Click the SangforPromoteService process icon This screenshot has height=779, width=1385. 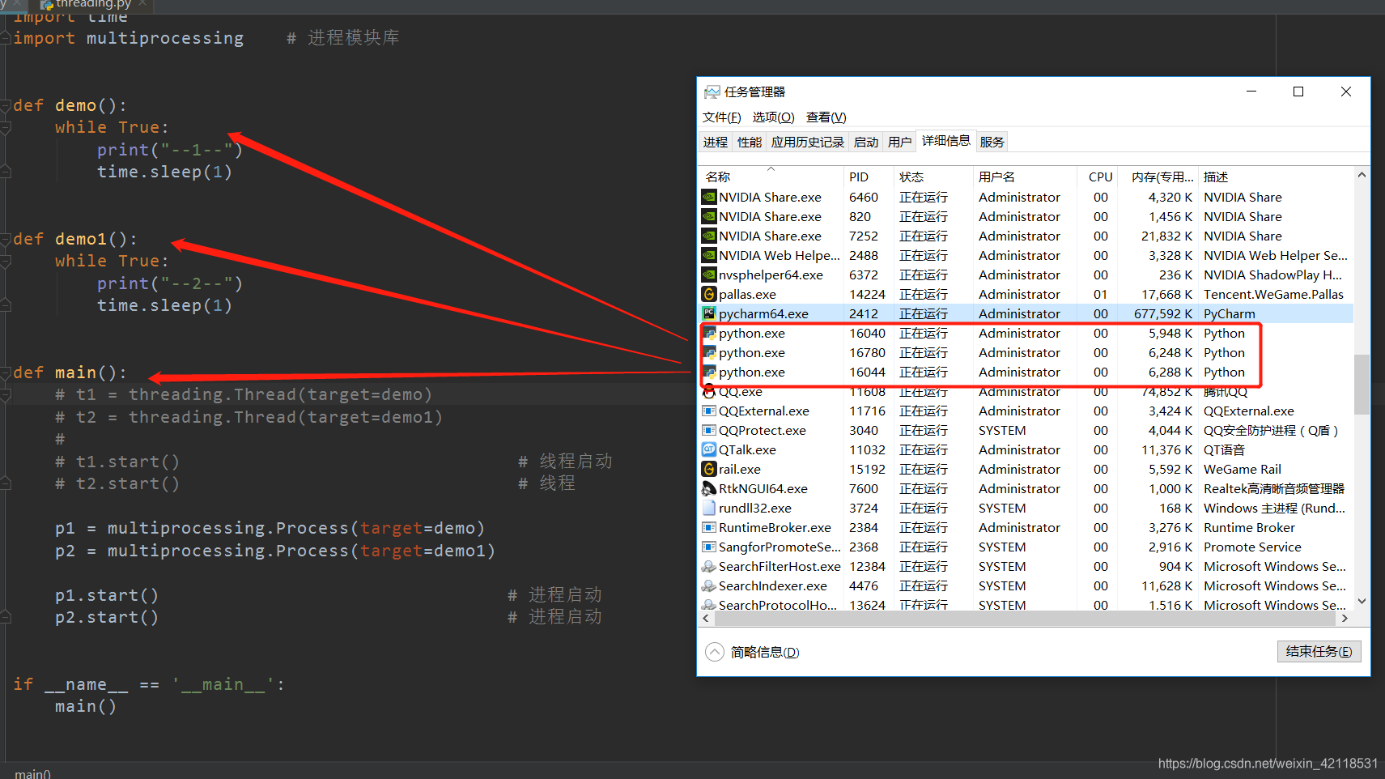coord(709,547)
